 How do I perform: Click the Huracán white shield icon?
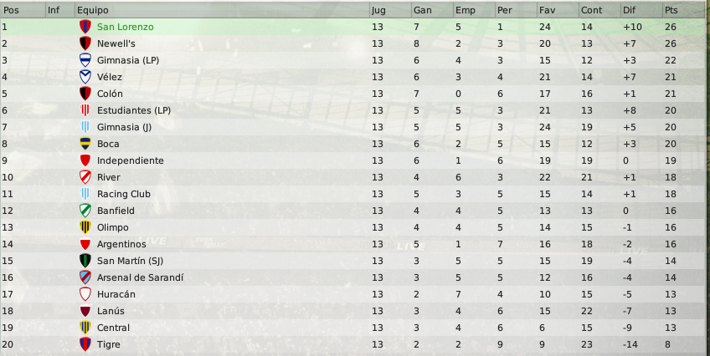pyautogui.click(x=85, y=294)
